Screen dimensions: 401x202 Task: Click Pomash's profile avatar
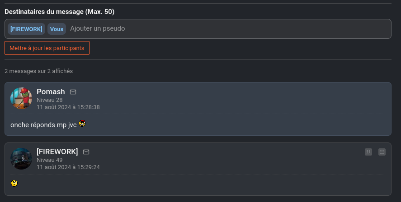coord(21,98)
